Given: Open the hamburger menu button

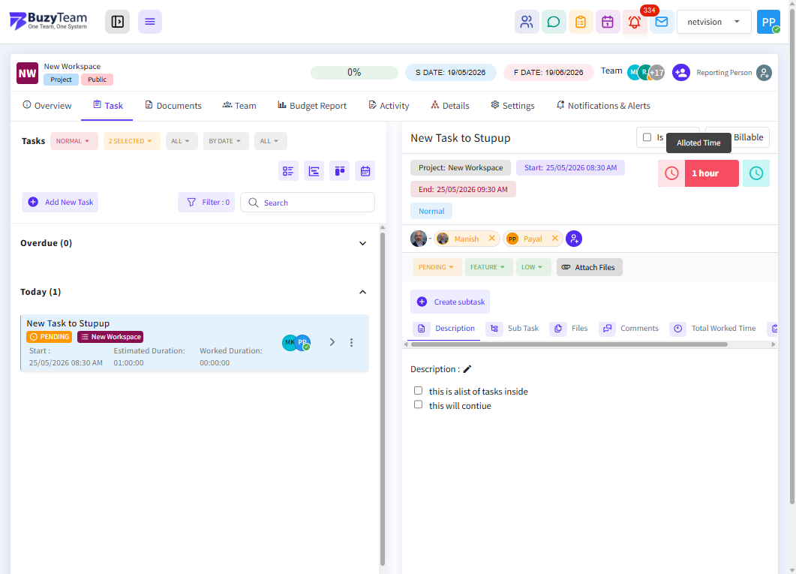Looking at the screenshot, I should pyautogui.click(x=150, y=22).
